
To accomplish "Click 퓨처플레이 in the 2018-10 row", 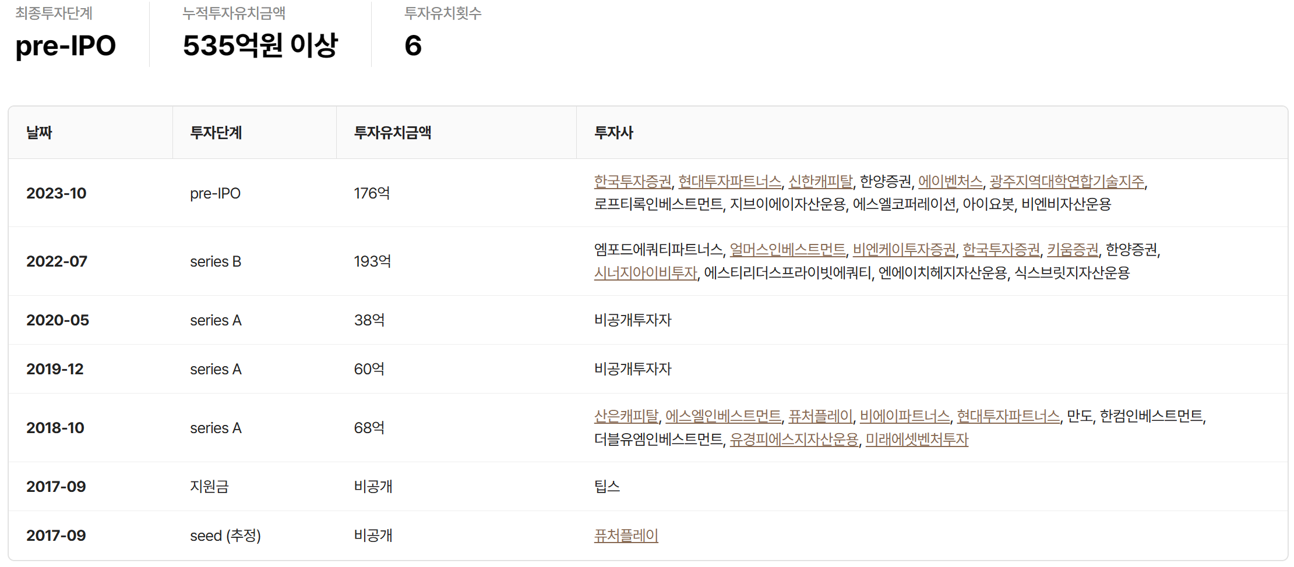I will click(x=820, y=416).
